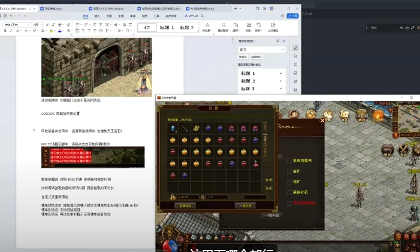Expand the 正文 style dropdown in panel
The image size is (420, 252).
tap(281, 49)
